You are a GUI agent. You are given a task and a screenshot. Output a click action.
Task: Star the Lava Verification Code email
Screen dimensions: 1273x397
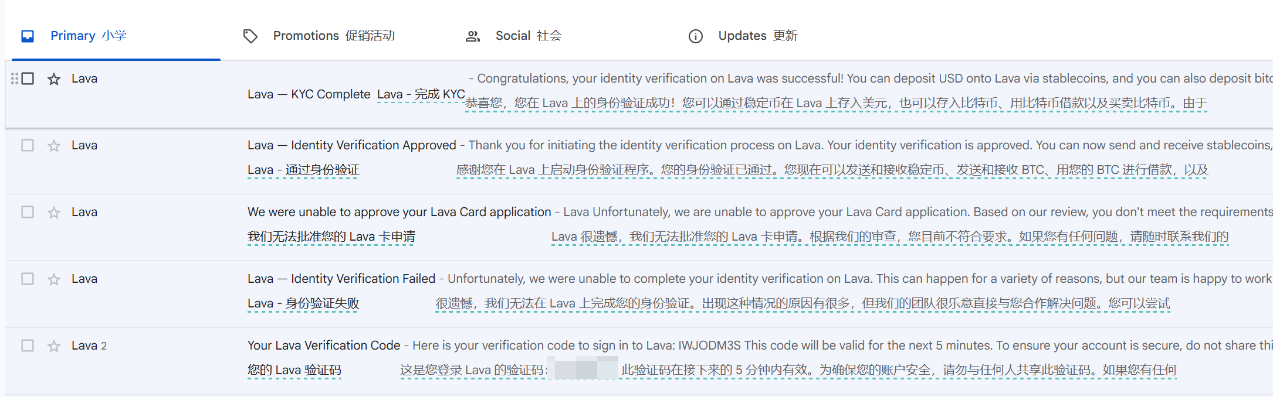[54, 346]
